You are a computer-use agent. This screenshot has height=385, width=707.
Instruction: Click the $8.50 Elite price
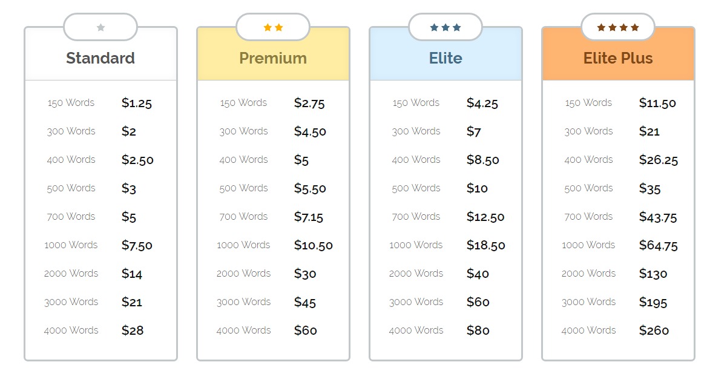pyautogui.click(x=483, y=160)
